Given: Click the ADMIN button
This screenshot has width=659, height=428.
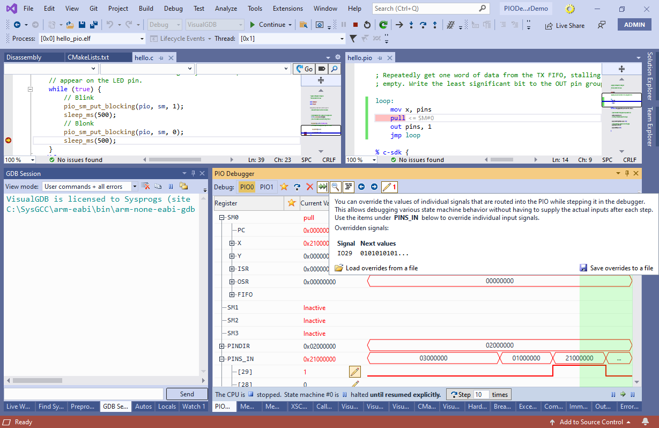Looking at the screenshot, I should (634, 25).
